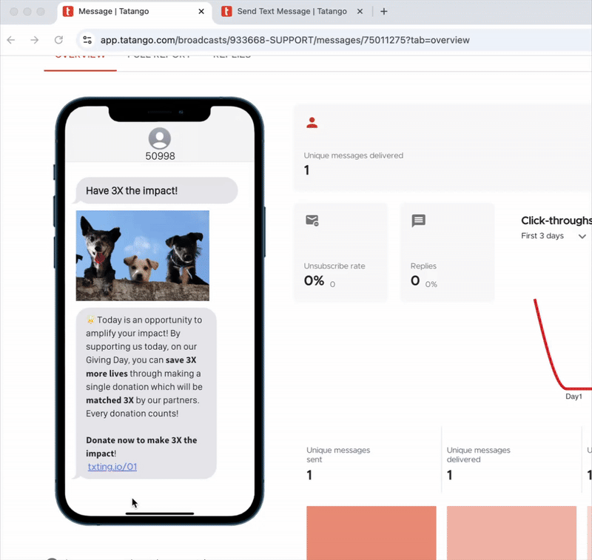Open the txting.io/01 link in message preview

112,467
